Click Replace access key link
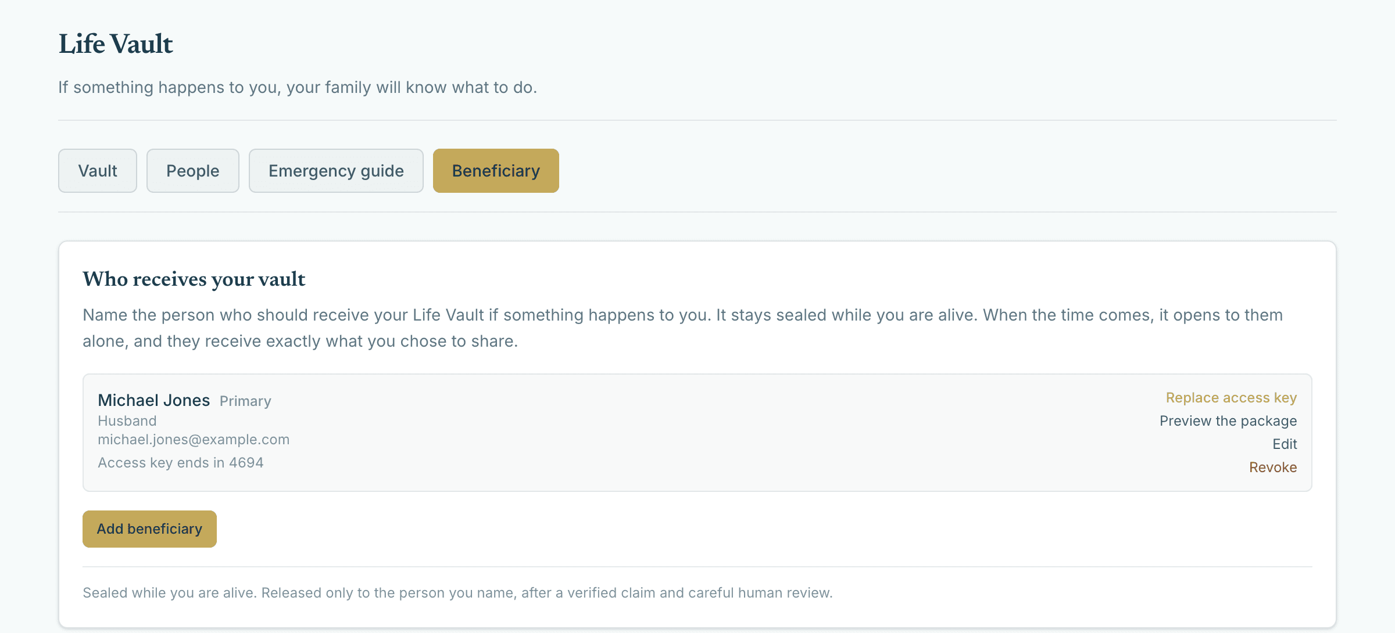This screenshot has height=633, width=1395. coord(1231,398)
